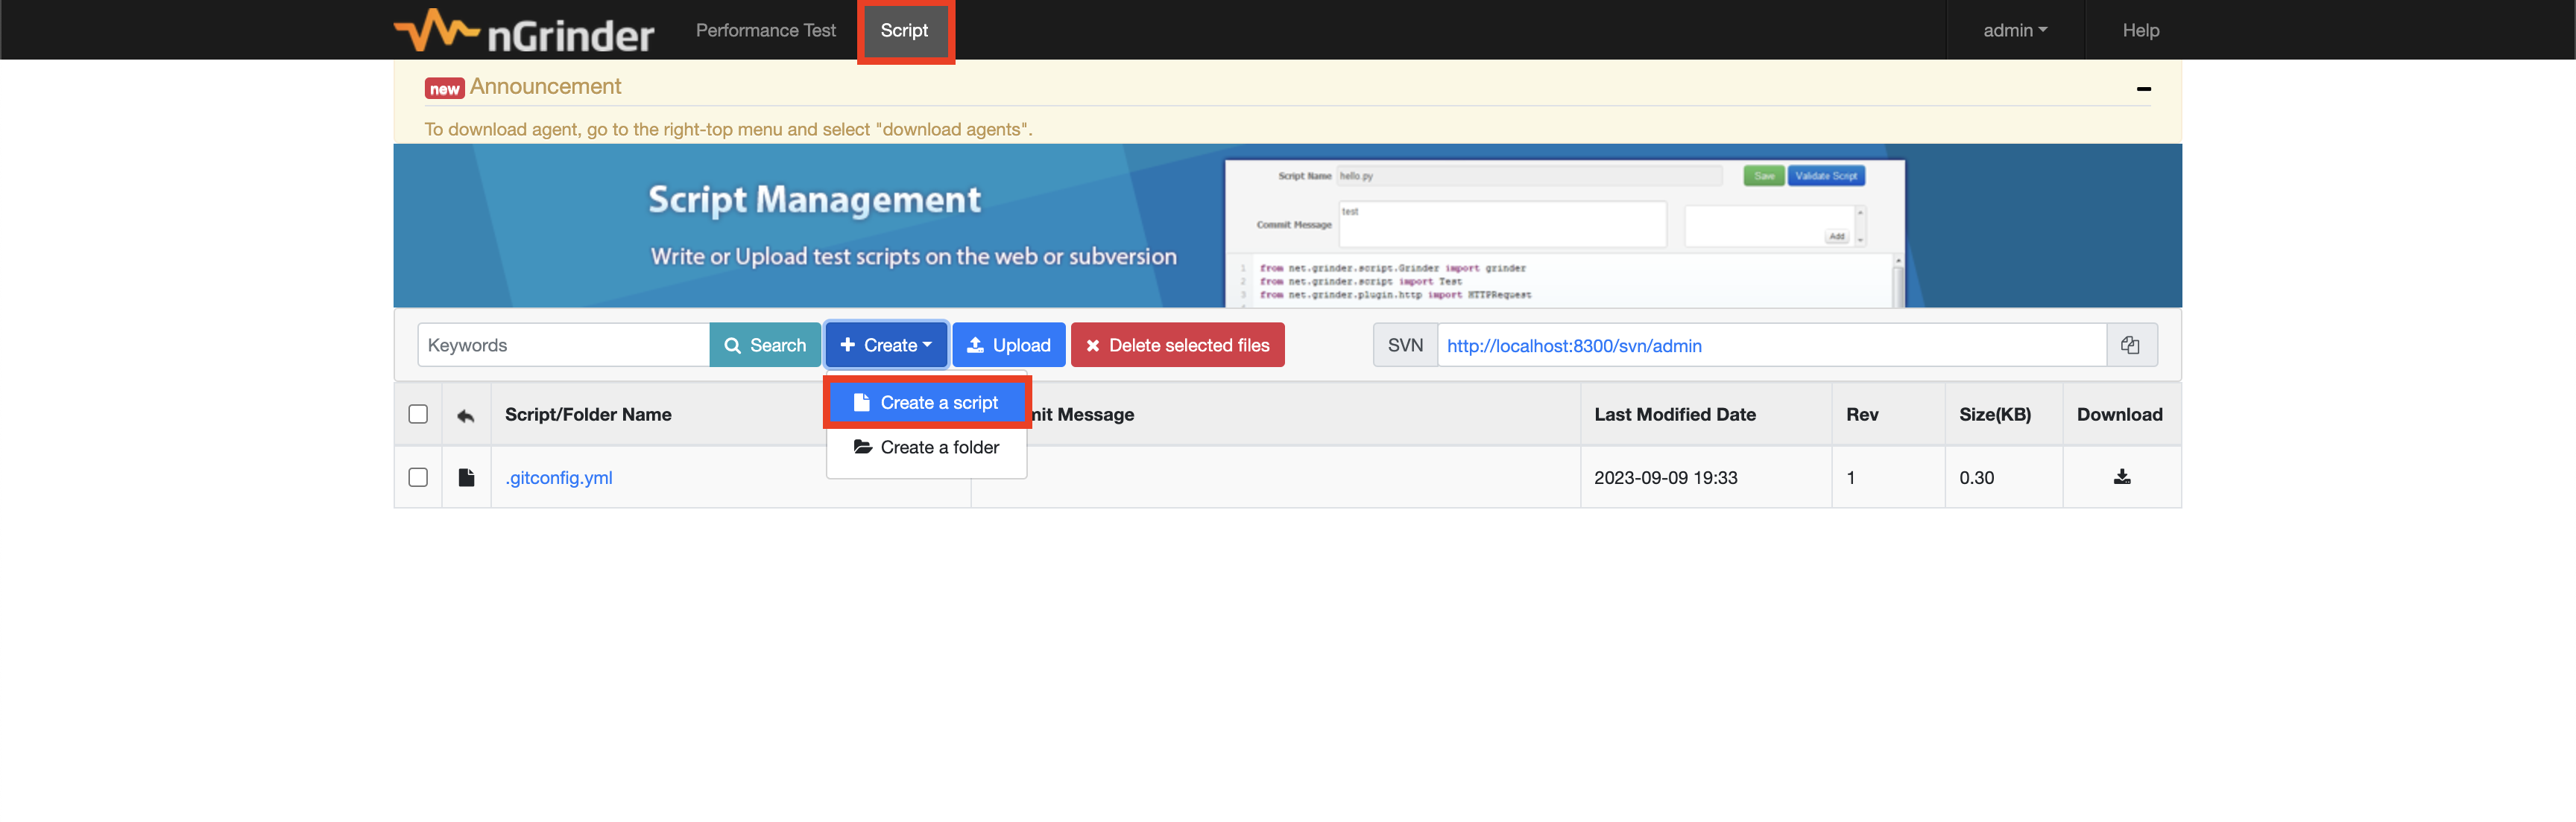Click the red new announcement badge
The width and height of the screenshot is (2576, 822).
(x=444, y=89)
